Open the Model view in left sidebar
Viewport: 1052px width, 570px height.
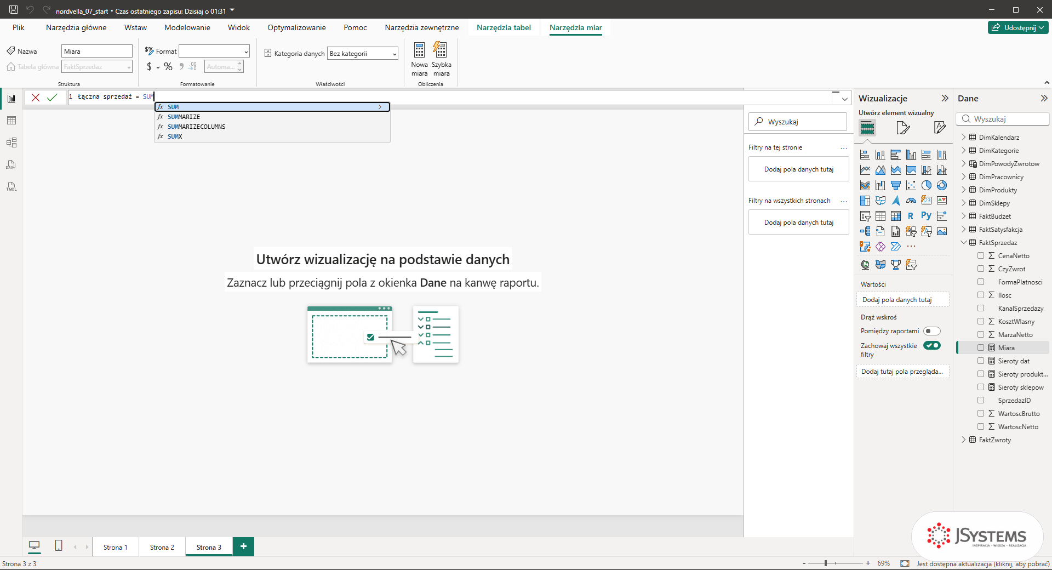pyautogui.click(x=11, y=142)
